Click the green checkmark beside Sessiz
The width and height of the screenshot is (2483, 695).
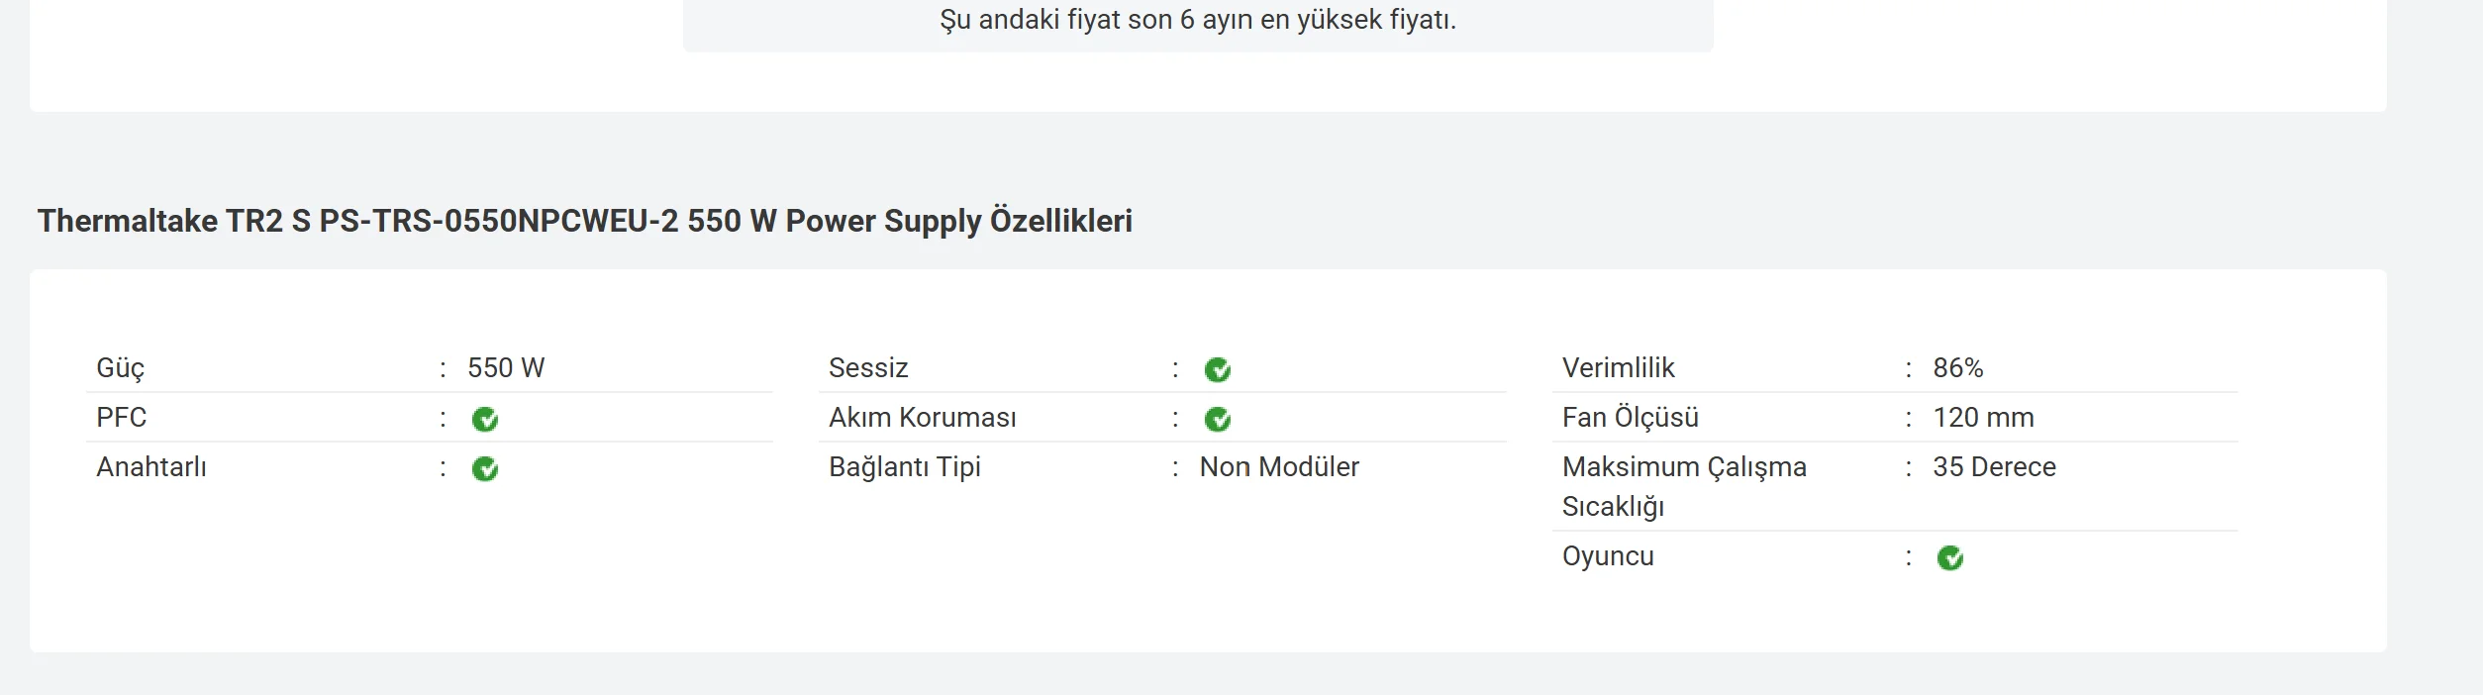(x=1218, y=370)
